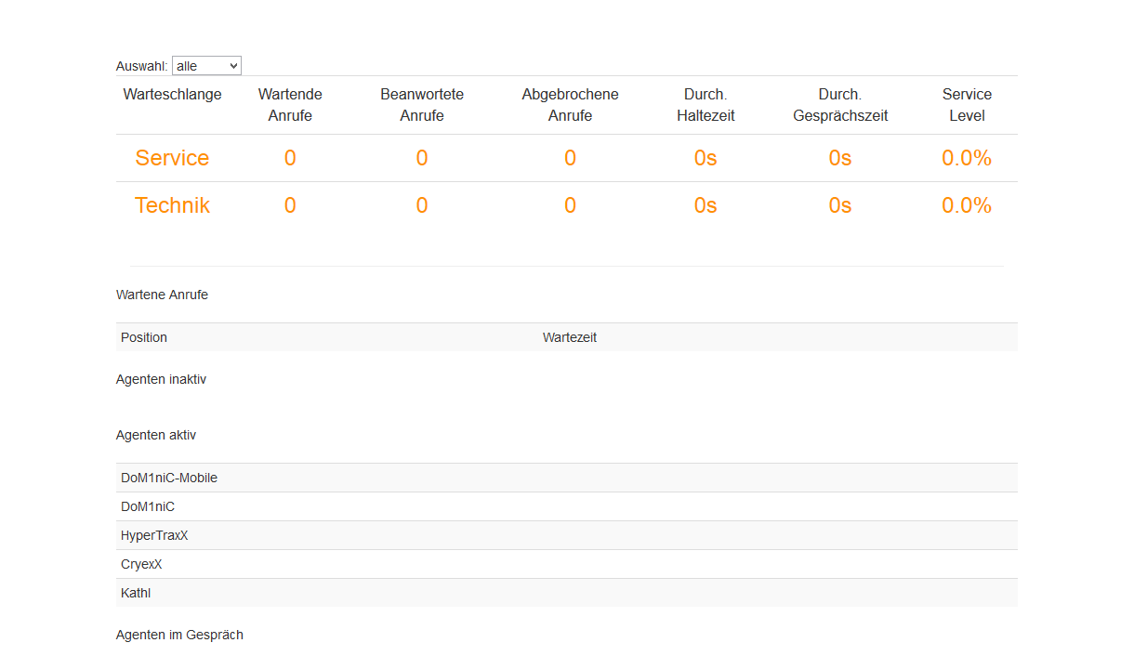1134x669 pixels.
Task: Click the Service Level column header
Action: click(x=967, y=105)
